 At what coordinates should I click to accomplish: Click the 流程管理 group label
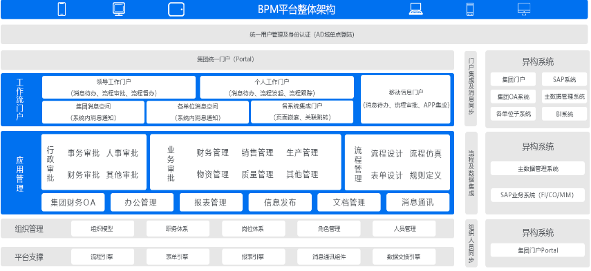pyautogui.click(x=358, y=164)
